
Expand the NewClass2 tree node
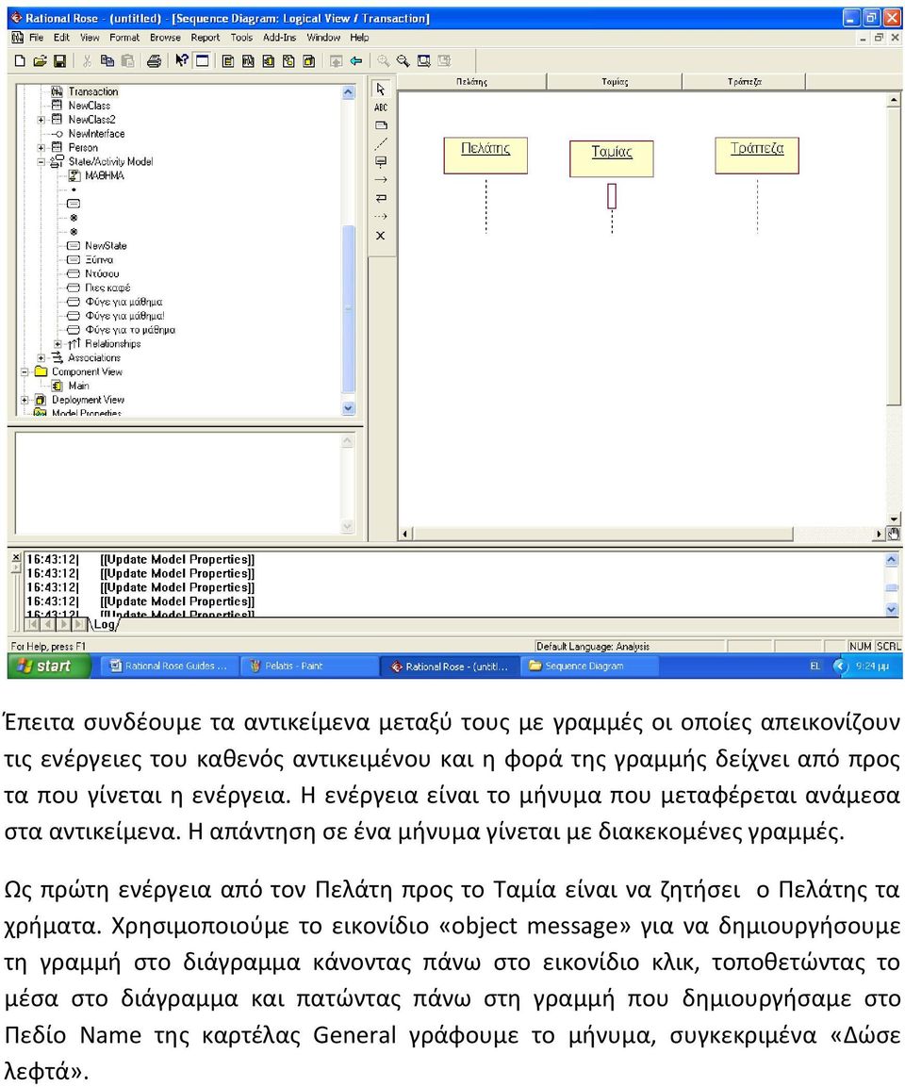click(x=41, y=120)
